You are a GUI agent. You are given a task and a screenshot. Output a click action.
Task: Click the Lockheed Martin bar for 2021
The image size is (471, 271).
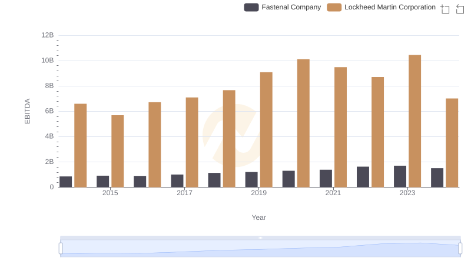[x=341, y=127]
